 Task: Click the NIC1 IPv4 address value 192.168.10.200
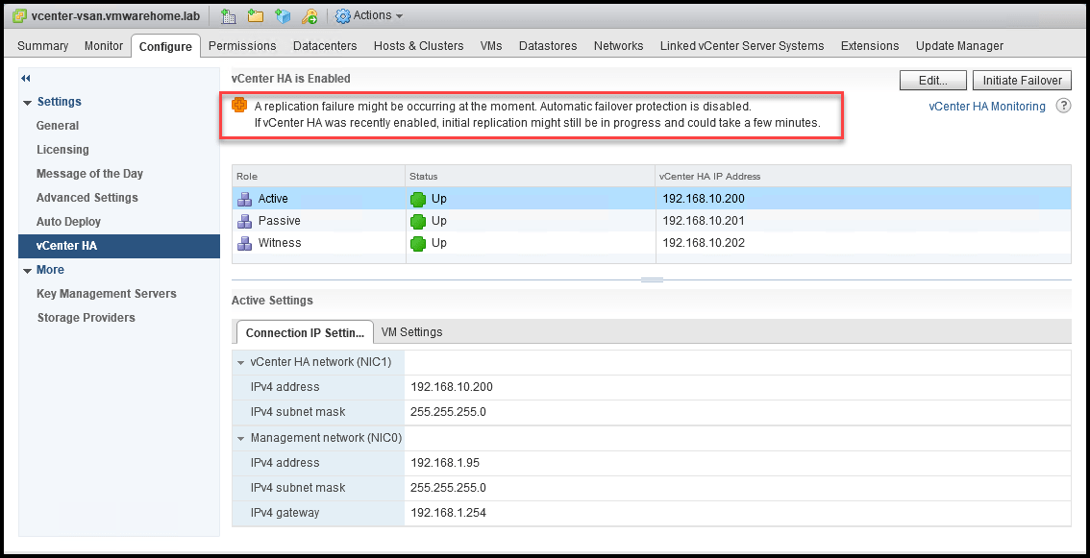(452, 387)
